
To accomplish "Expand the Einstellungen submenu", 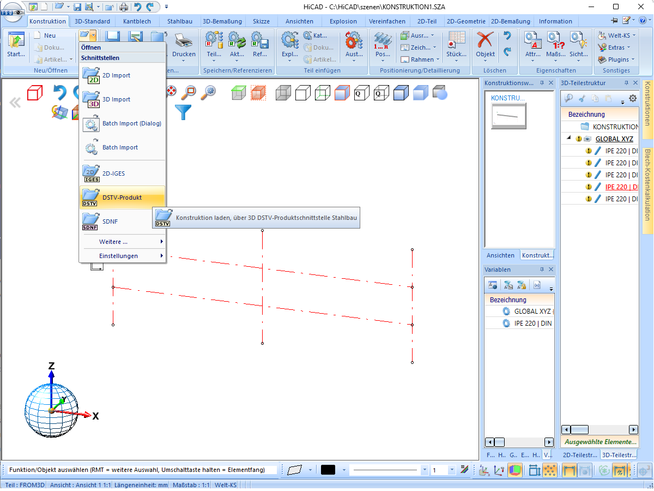I will coord(122,256).
